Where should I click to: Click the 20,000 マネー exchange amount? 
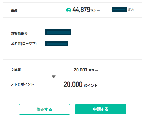click(86, 70)
